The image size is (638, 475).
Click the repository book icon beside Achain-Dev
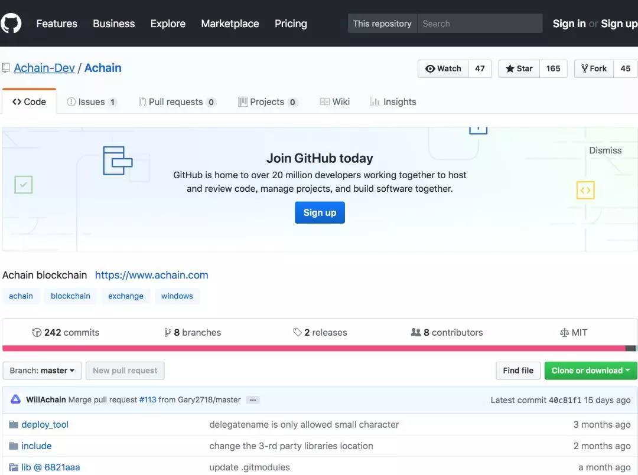click(6, 68)
